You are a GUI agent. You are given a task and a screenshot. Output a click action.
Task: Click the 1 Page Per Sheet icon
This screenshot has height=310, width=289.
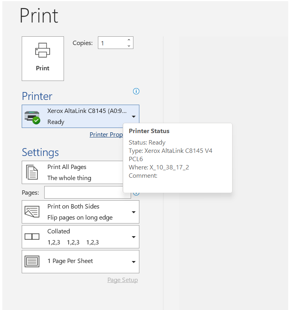tap(32, 261)
